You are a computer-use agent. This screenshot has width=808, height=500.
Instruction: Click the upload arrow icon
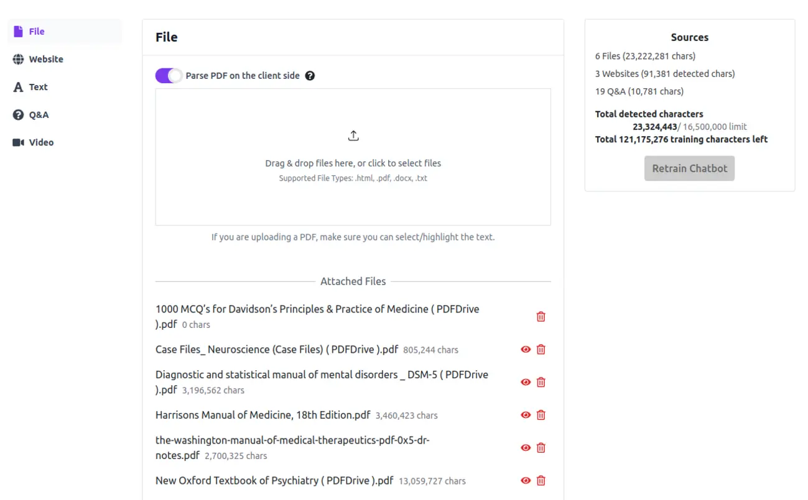coord(353,135)
